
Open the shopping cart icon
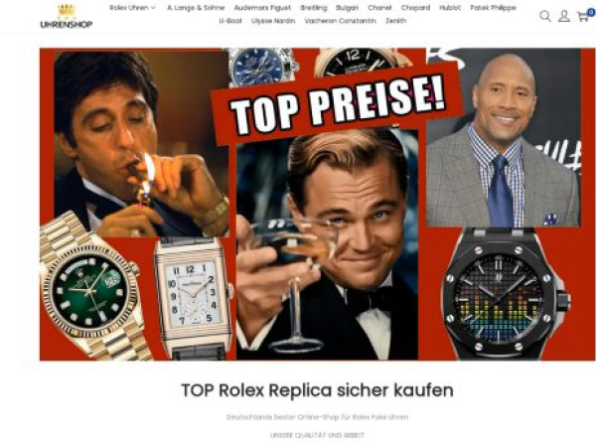tap(583, 17)
